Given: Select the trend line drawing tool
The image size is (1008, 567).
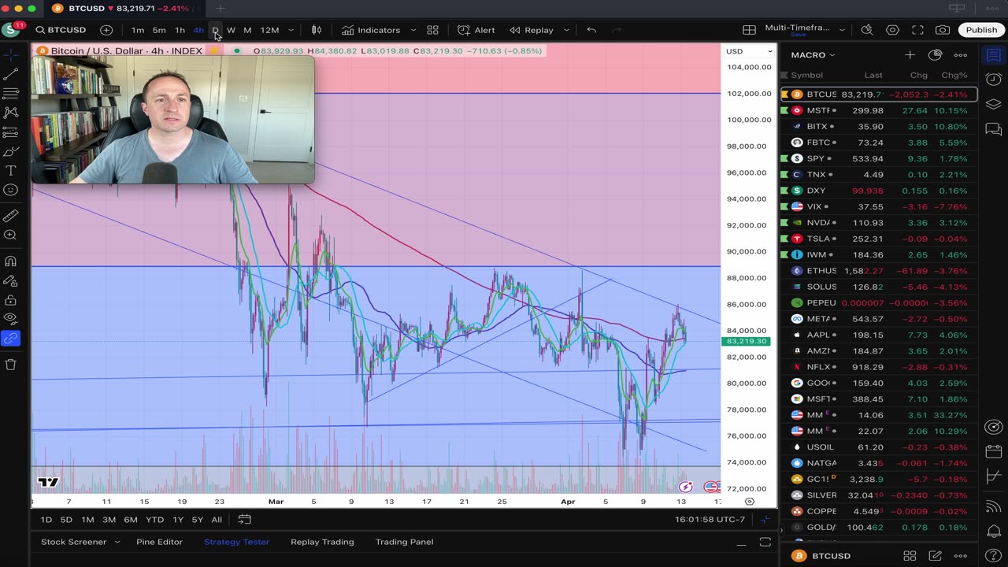Looking at the screenshot, I should point(10,75).
